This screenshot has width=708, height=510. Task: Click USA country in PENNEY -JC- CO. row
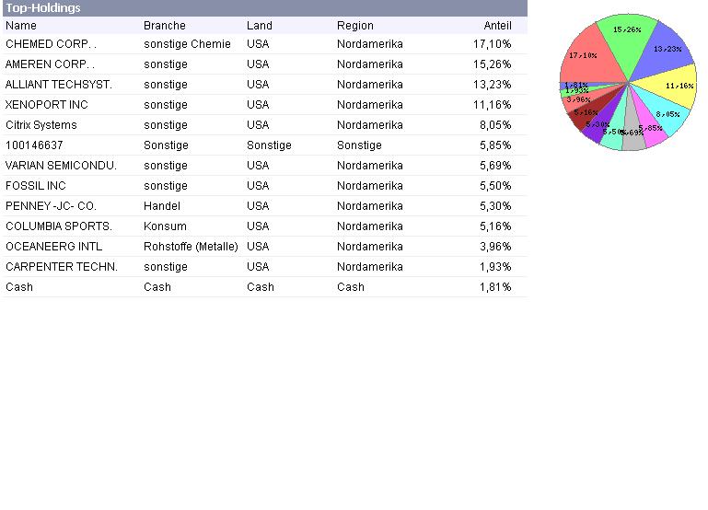click(258, 206)
